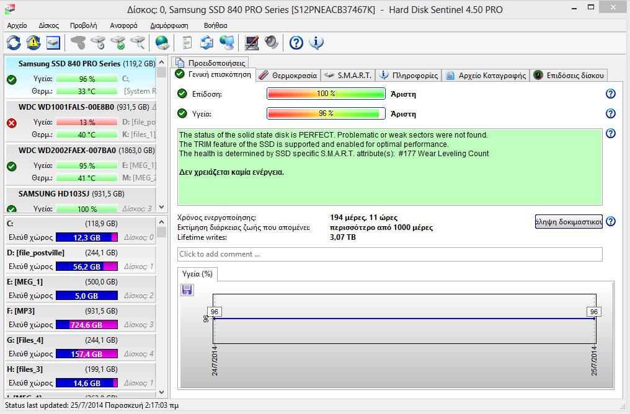Select WDC WD2002FAEX-007BA0 disk
The width and height of the screenshot is (630, 414).
tap(81, 164)
